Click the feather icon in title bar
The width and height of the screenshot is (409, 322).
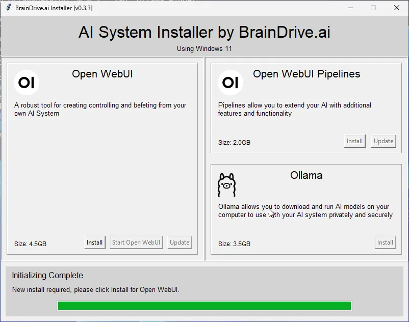coord(8,8)
